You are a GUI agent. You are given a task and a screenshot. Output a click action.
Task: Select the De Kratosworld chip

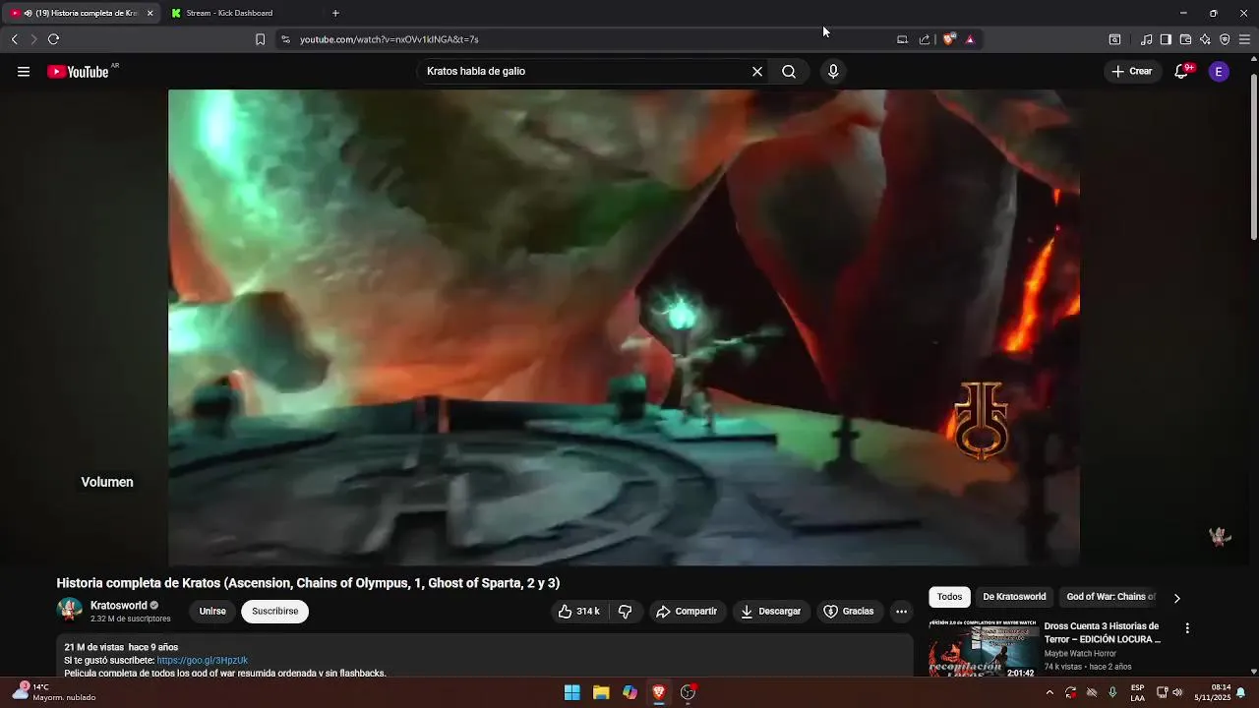tap(1014, 597)
